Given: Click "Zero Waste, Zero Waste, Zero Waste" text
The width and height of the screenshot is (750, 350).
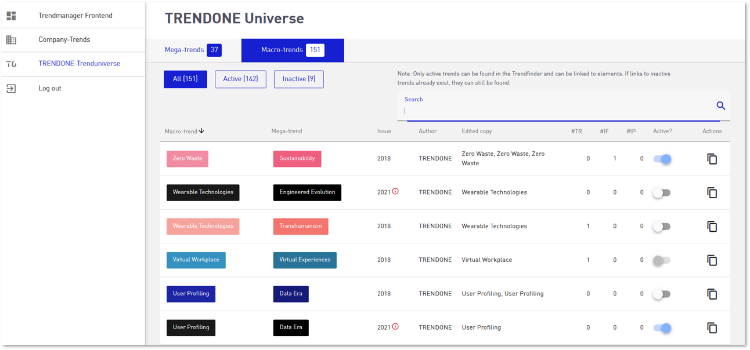Looking at the screenshot, I should pos(503,159).
